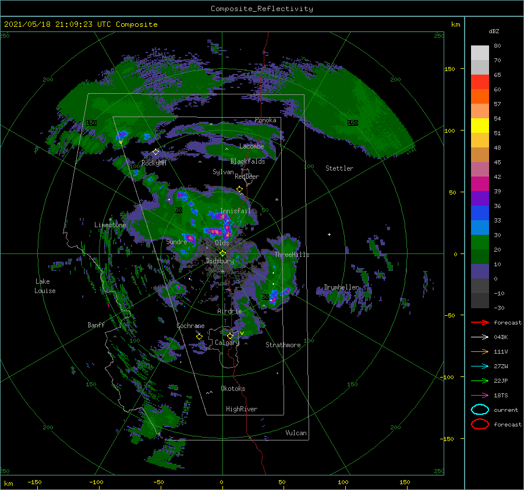
Task: Select the Blackfalds label
Action: 247,161
